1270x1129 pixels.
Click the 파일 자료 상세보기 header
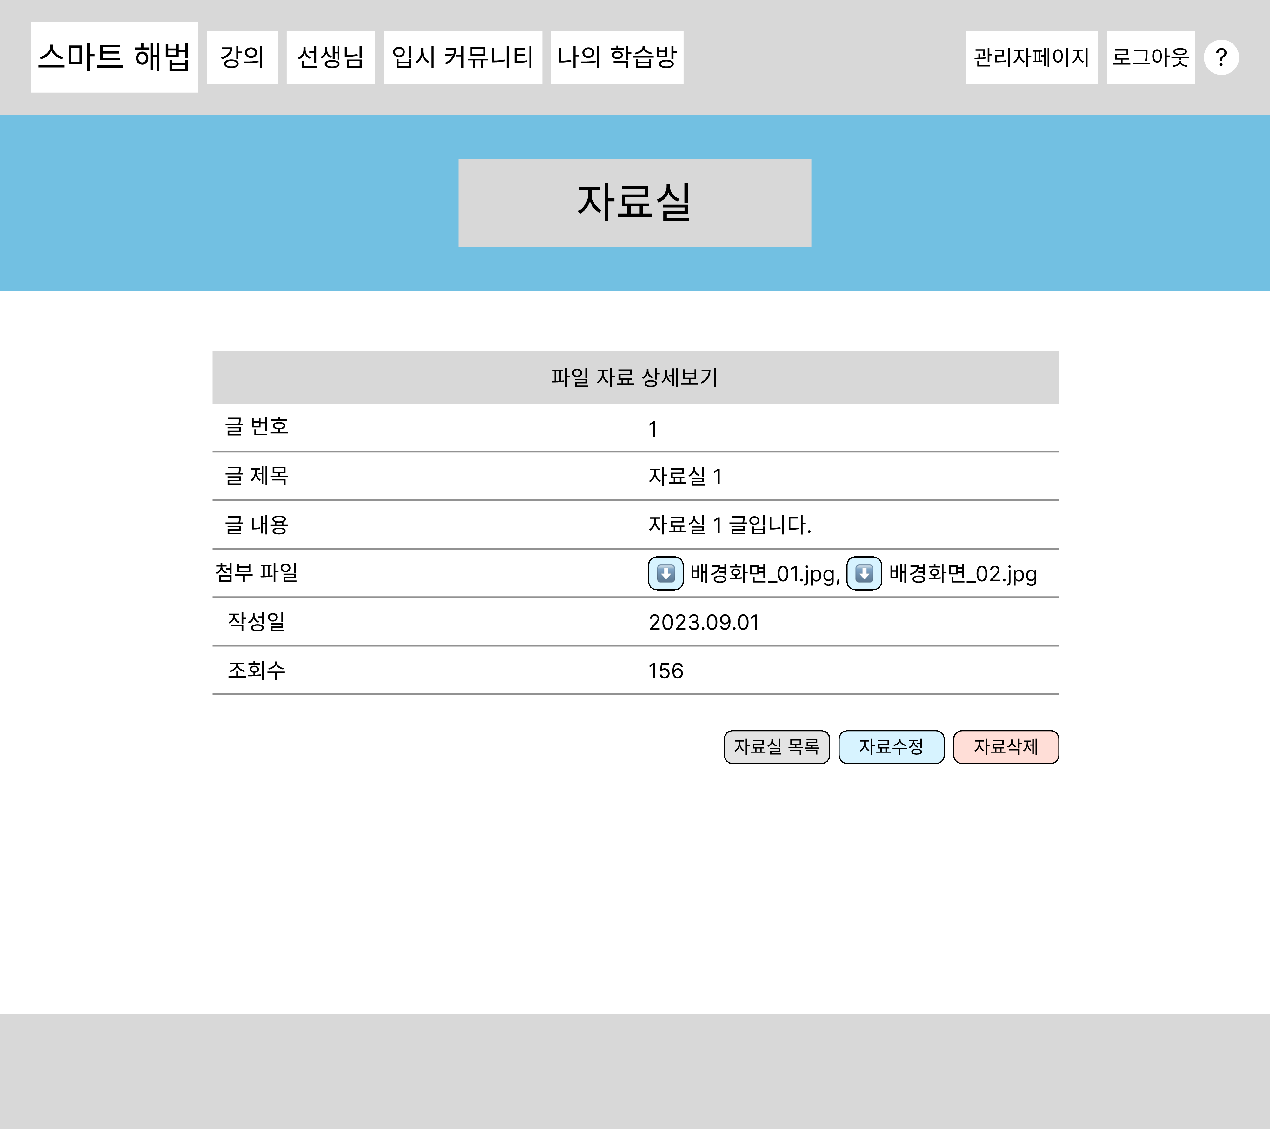tap(635, 377)
